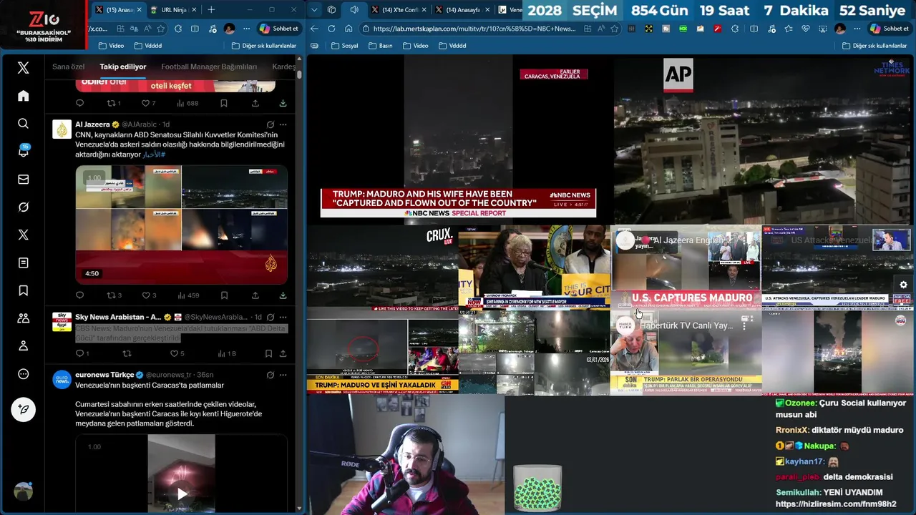Image resolution: width=916 pixels, height=515 pixels.
Task: Go back in the right browser
Action: pyautogui.click(x=314, y=29)
